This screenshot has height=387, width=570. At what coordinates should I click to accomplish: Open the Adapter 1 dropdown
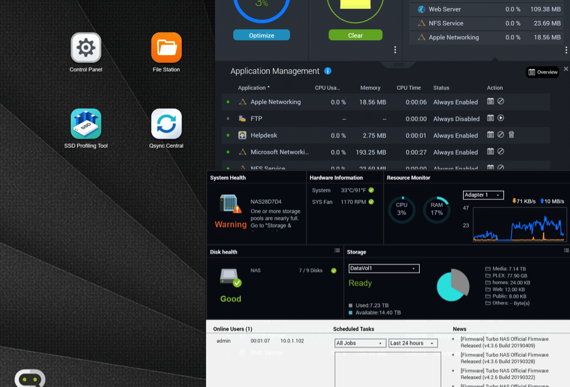tap(483, 195)
